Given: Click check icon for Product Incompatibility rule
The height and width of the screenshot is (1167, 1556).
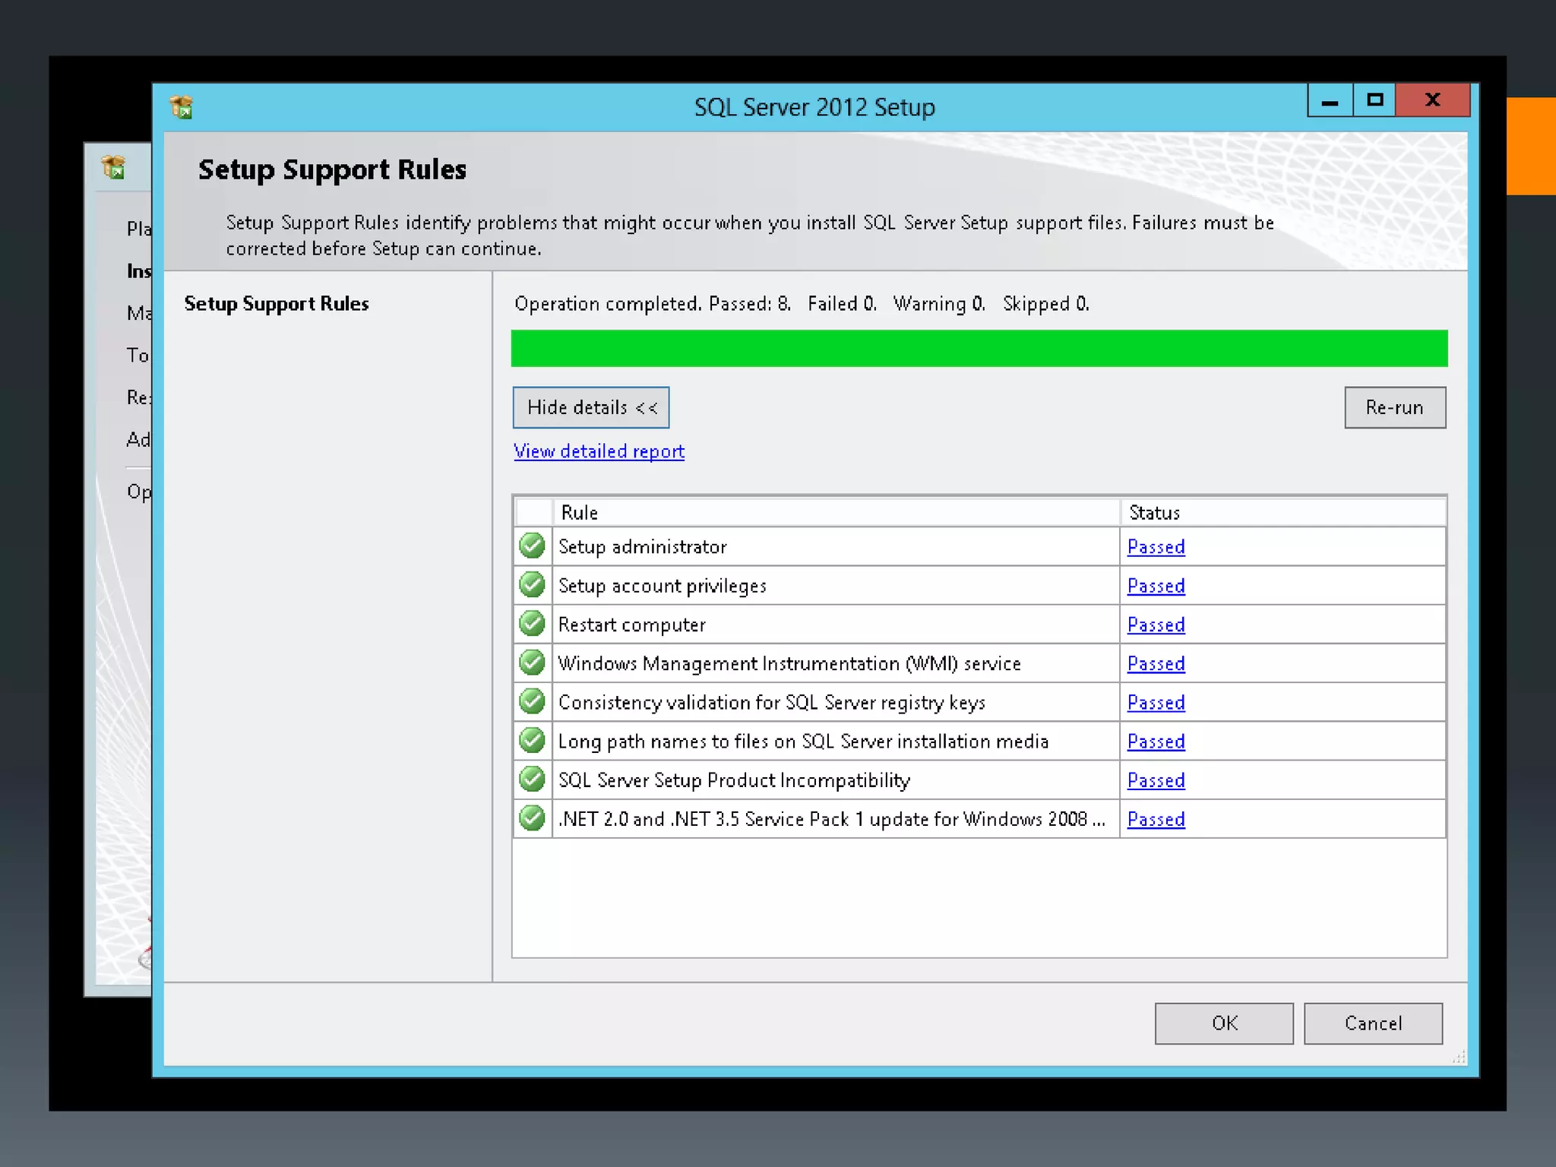Looking at the screenshot, I should point(532,780).
